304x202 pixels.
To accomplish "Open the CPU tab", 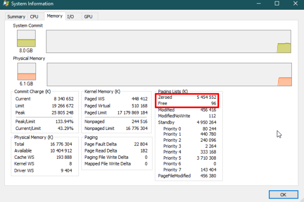I will [x=35, y=17].
